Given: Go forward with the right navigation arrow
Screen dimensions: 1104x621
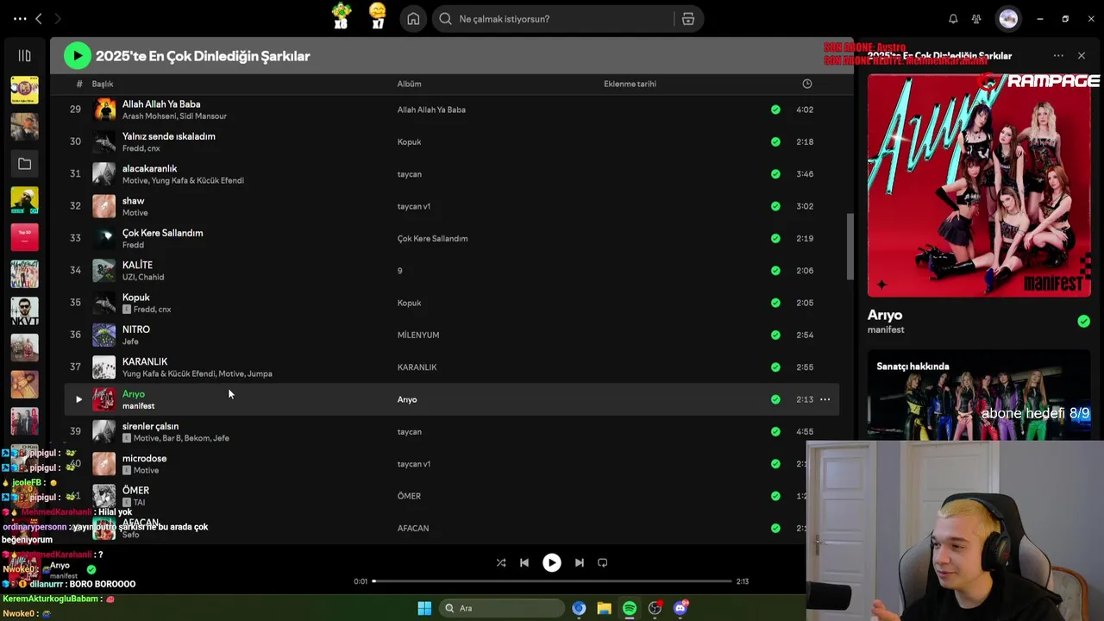Looking at the screenshot, I should (x=58, y=19).
